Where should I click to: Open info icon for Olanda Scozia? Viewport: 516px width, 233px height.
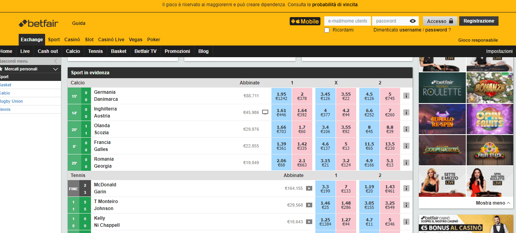[406, 129]
